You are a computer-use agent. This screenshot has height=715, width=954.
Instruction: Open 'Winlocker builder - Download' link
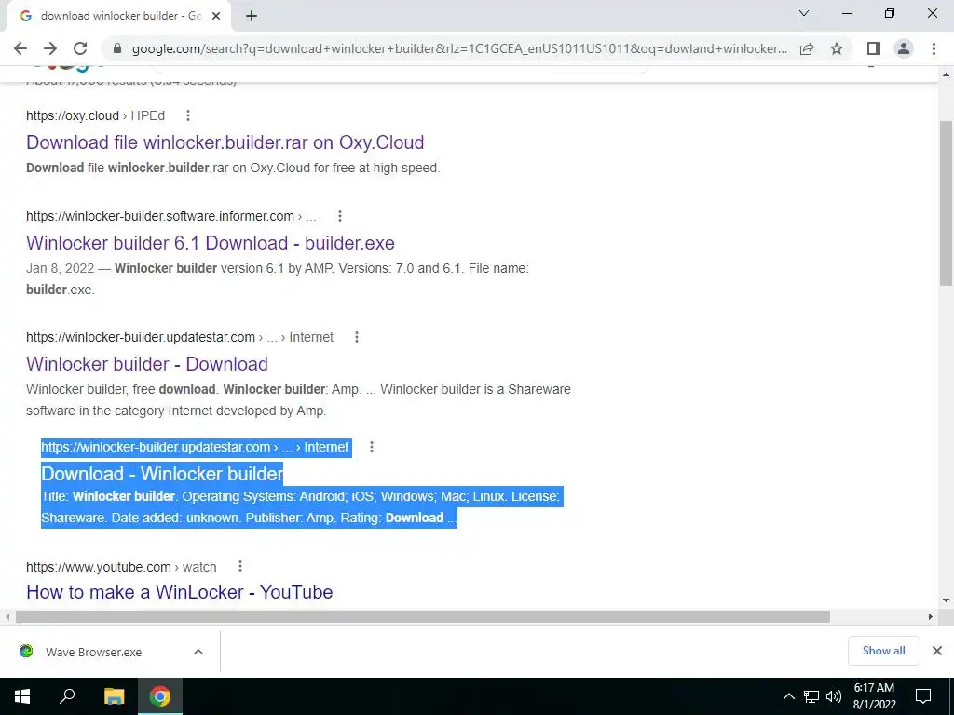pyautogui.click(x=147, y=364)
